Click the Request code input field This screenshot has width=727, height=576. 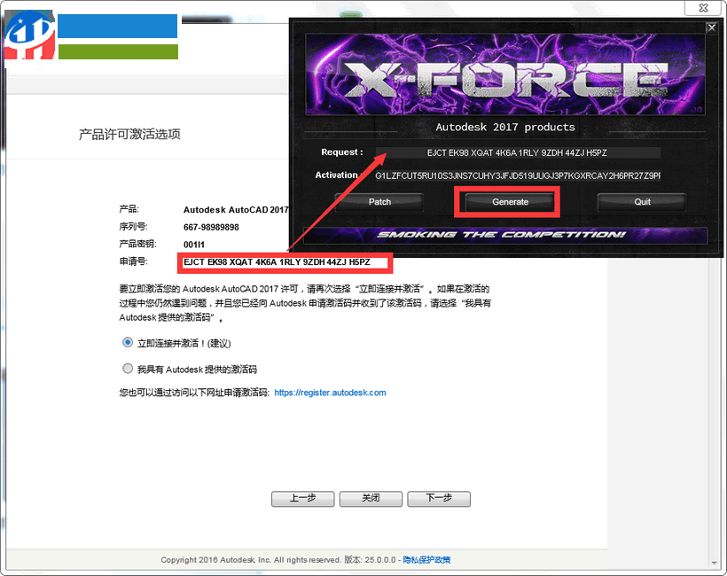click(x=518, y=152)
